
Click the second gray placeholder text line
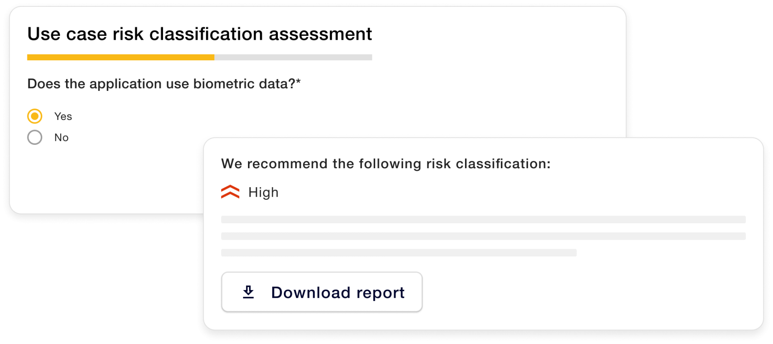click(483, 236)
